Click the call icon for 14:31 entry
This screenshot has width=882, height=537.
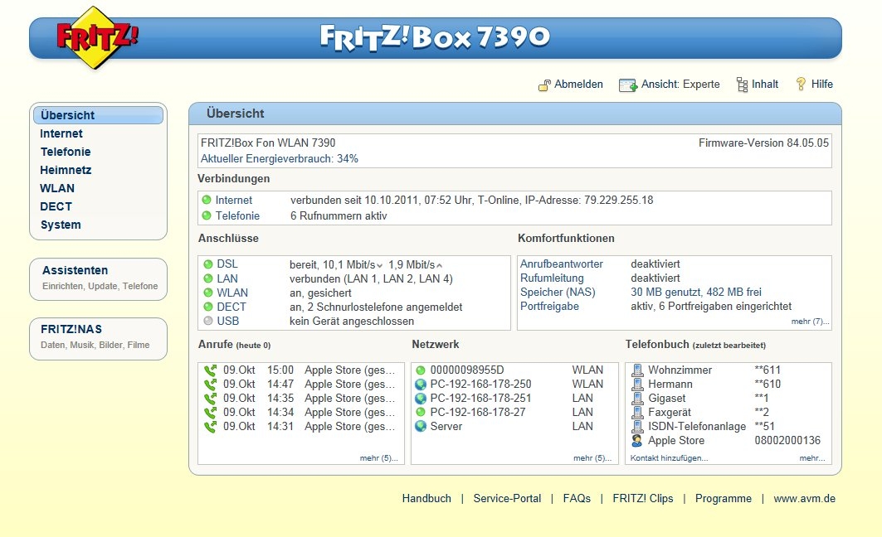click(211, 426)
